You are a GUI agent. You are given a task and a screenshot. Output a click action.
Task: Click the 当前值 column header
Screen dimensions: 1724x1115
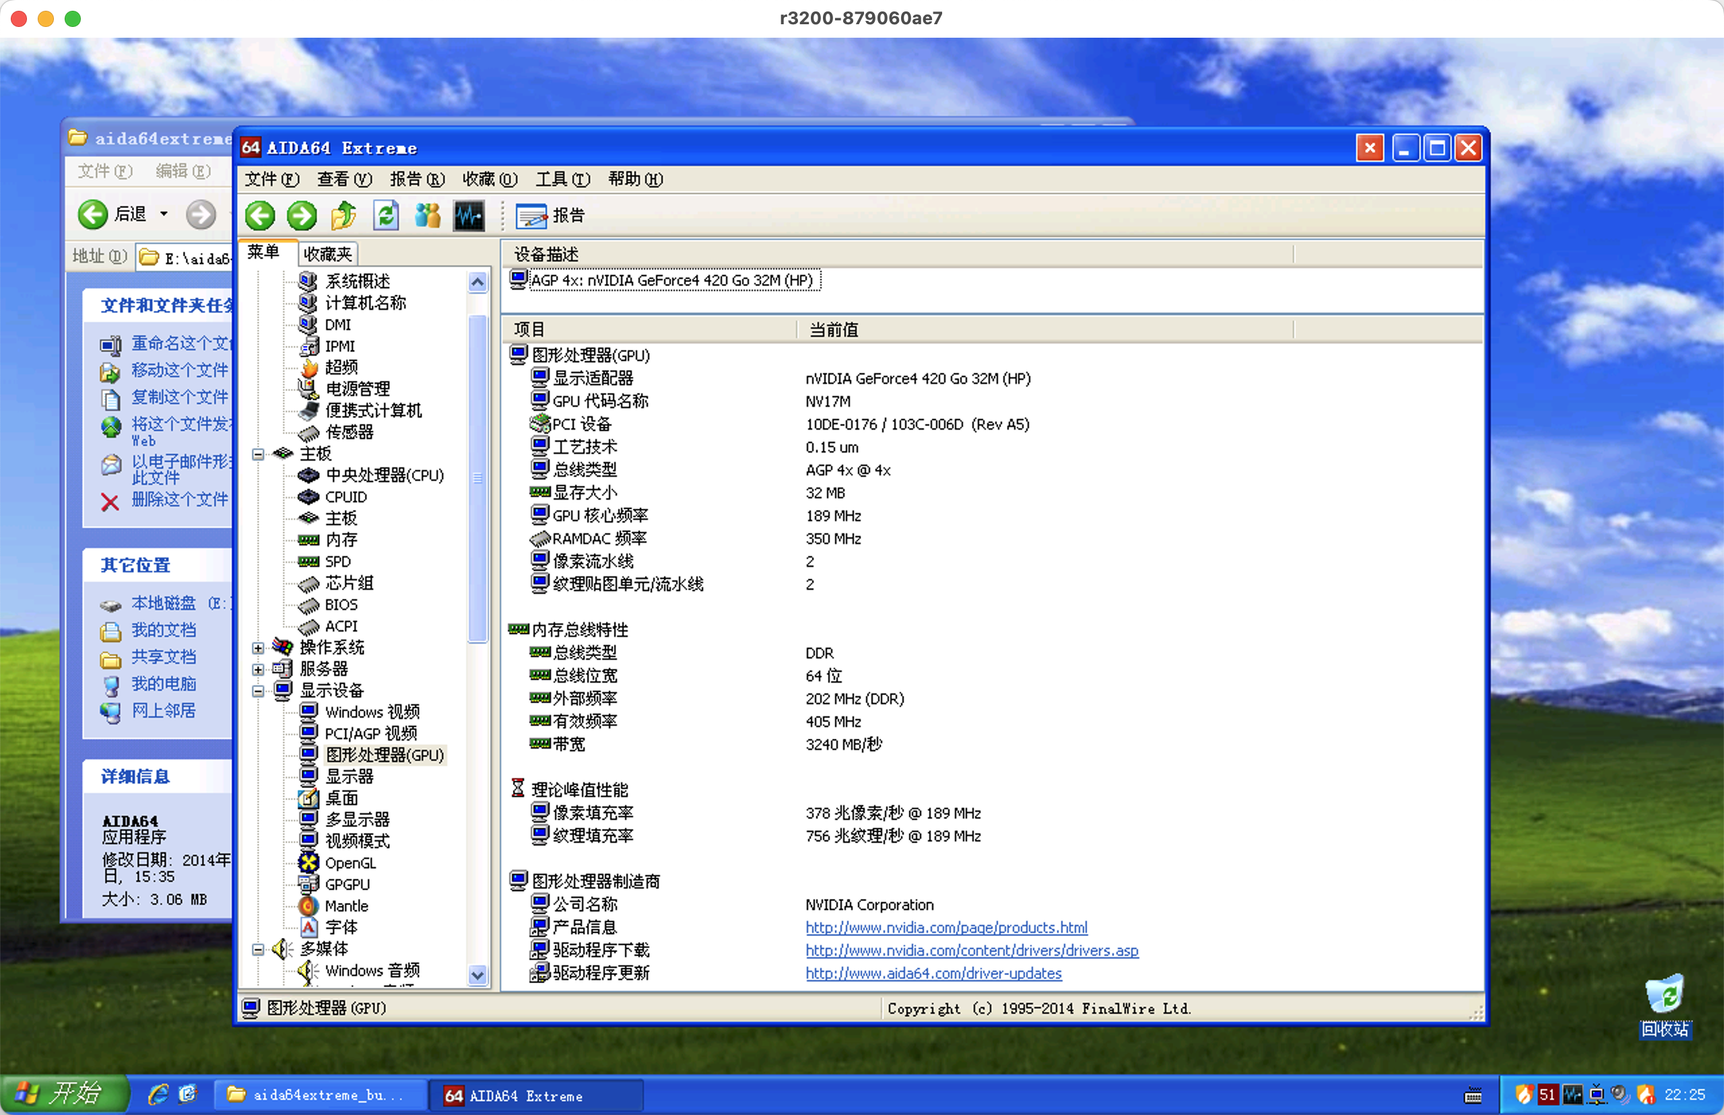(1045, 329)
